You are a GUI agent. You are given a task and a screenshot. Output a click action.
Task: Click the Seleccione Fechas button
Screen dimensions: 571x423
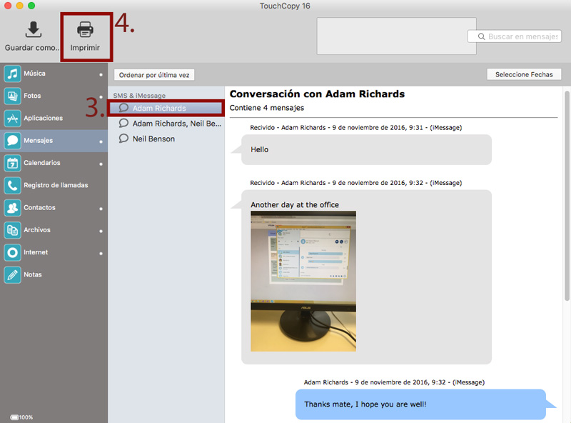[524, 74]
